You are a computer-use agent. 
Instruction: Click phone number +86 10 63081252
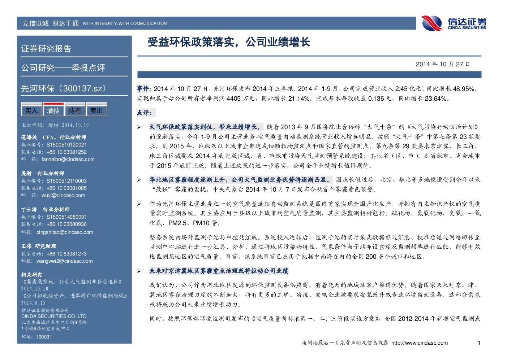click(x=67, y=152)
